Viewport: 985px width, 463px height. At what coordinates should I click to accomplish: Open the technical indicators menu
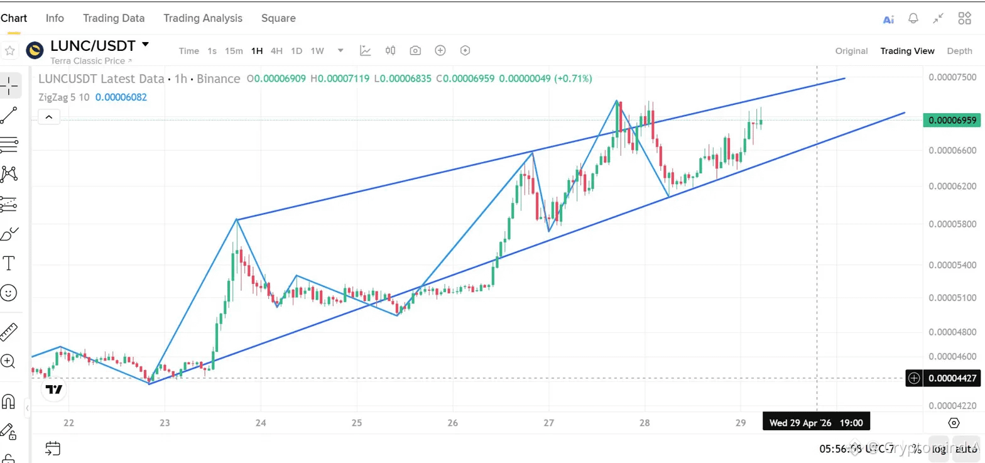[x=365, y=50]
